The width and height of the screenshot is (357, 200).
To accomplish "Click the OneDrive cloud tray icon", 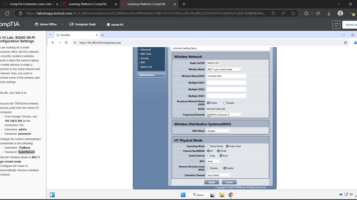I will point(341,194).
